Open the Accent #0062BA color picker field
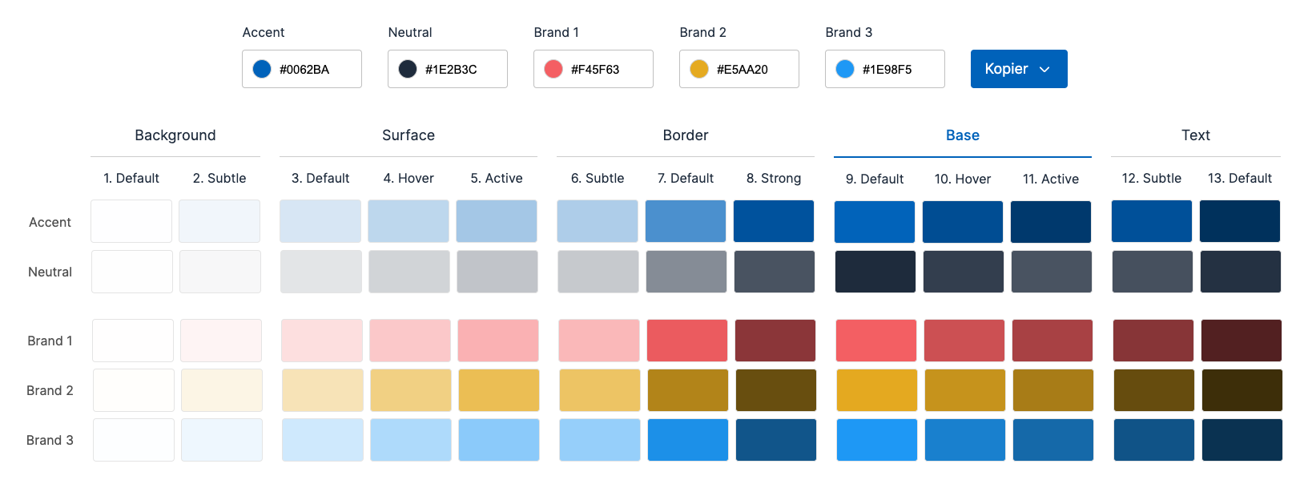The width and height of the screenshot is (1304, 484). click(312, 69)
